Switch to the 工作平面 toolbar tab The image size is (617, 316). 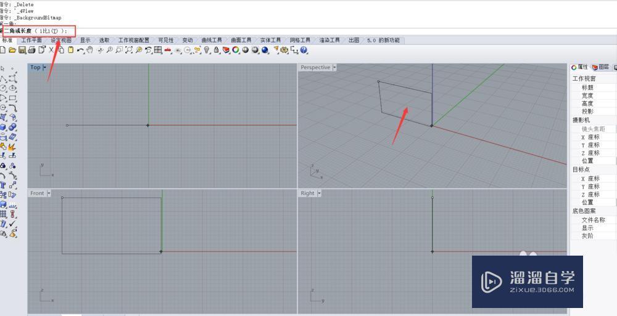pos(31,40)
